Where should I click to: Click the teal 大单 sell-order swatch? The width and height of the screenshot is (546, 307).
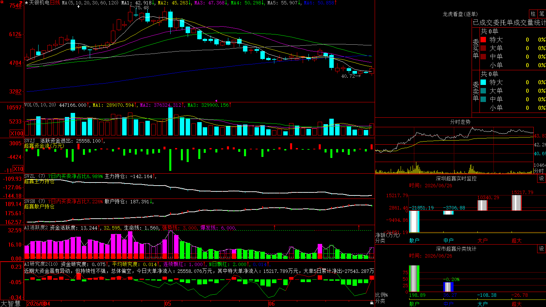click(483, 91)
